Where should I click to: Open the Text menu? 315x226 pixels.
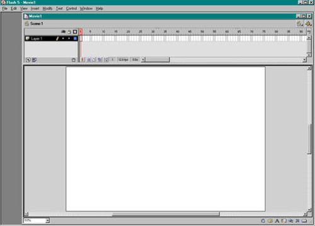pos(59,9)
